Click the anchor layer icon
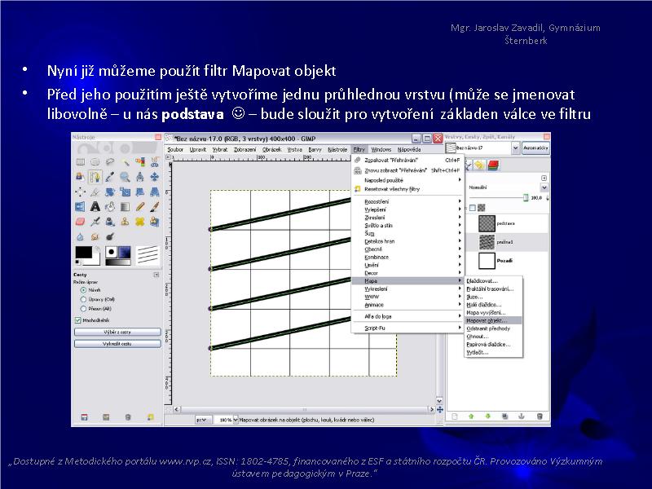 point(522,416)
